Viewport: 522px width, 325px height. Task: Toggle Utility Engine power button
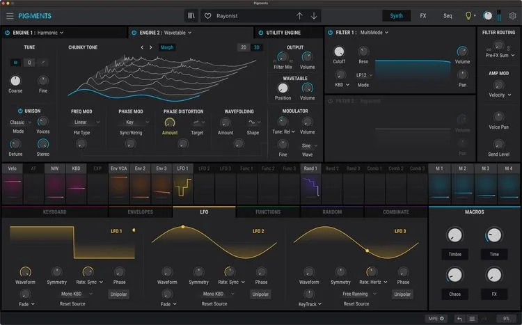261,33
